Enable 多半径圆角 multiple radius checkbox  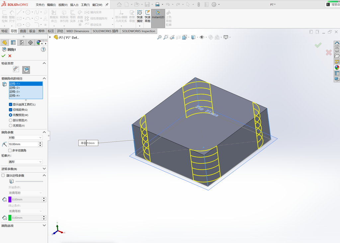pyautogui.click(x=10, y=150)
